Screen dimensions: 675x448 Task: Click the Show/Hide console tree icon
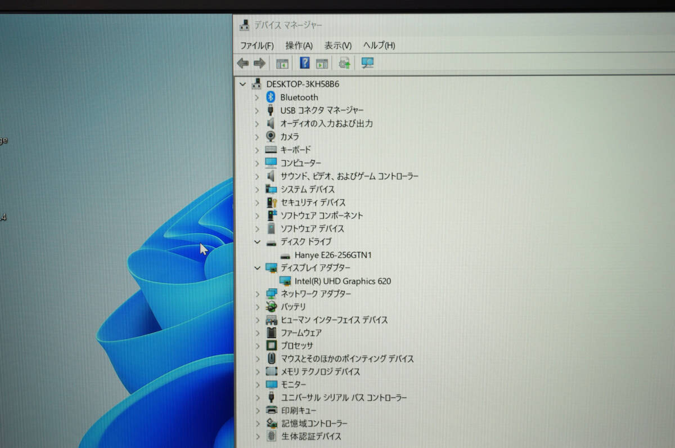tap(282, 64)
